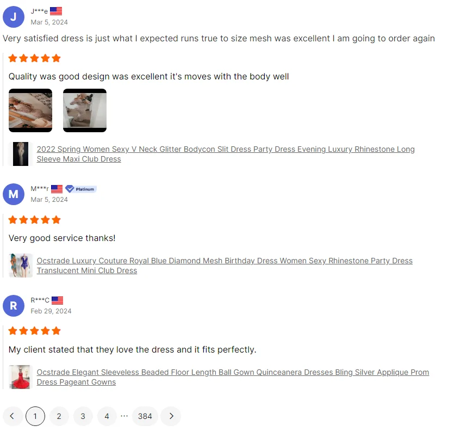
Task: Click the red ball gown product thumbnail
Action: 20,377
